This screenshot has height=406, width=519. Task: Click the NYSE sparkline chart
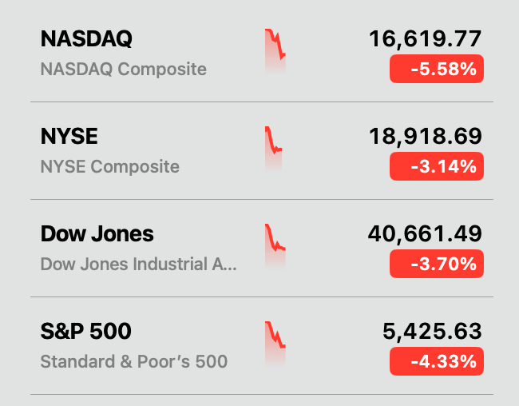(x=273, y=150)
